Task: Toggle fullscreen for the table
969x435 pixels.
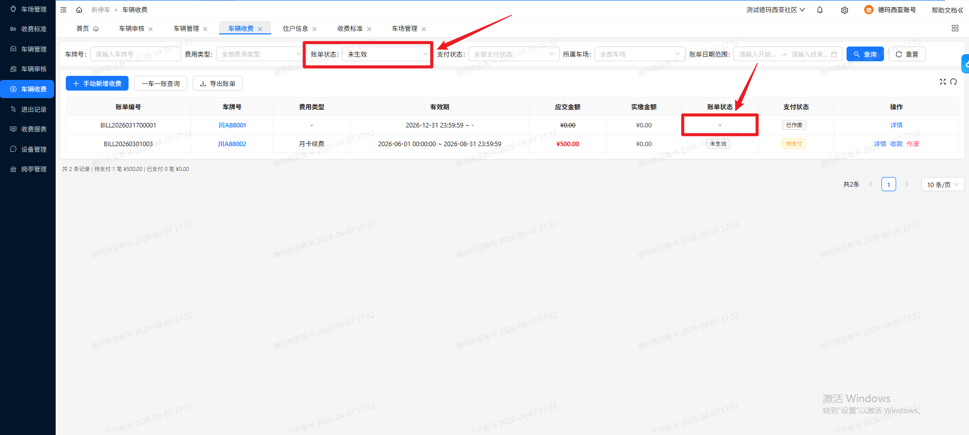Action: tap(943, 81)
